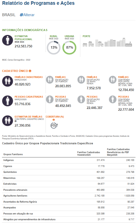Image resolution: width=137 pixels, height=223 pixels.
Task: Click the #Alterar link next to BRASIL
Action: point(27,15)
